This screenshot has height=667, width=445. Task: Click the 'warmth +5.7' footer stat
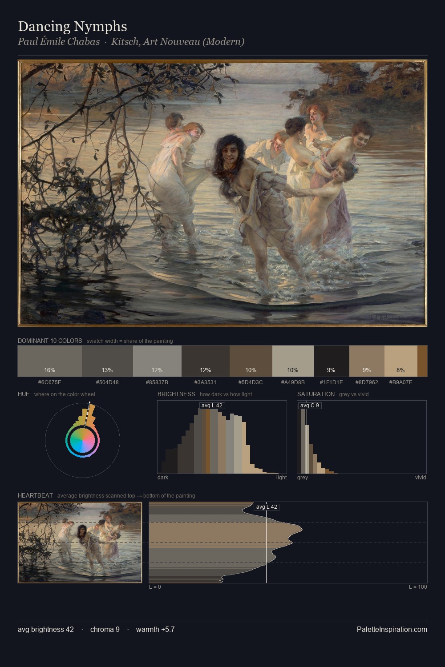155,630
